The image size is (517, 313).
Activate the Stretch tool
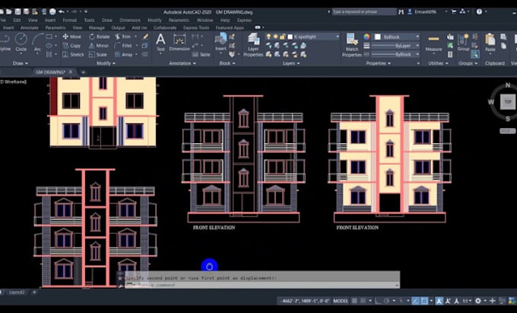click(73, 55)
